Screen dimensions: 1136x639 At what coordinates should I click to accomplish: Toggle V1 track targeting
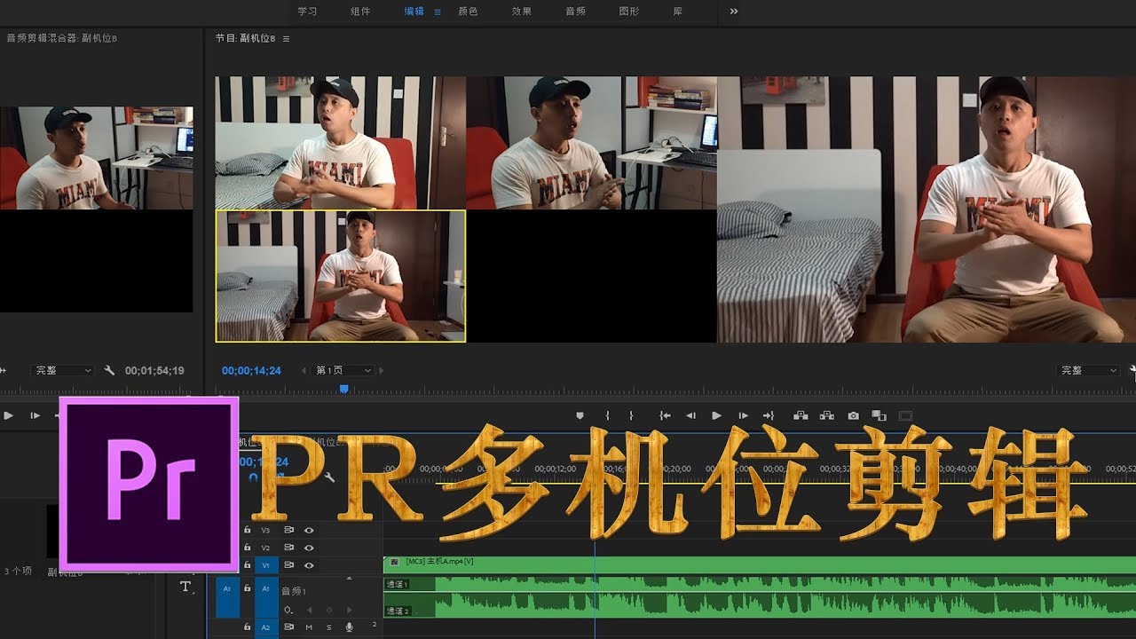pyautogui.click(x=266, y=565)
